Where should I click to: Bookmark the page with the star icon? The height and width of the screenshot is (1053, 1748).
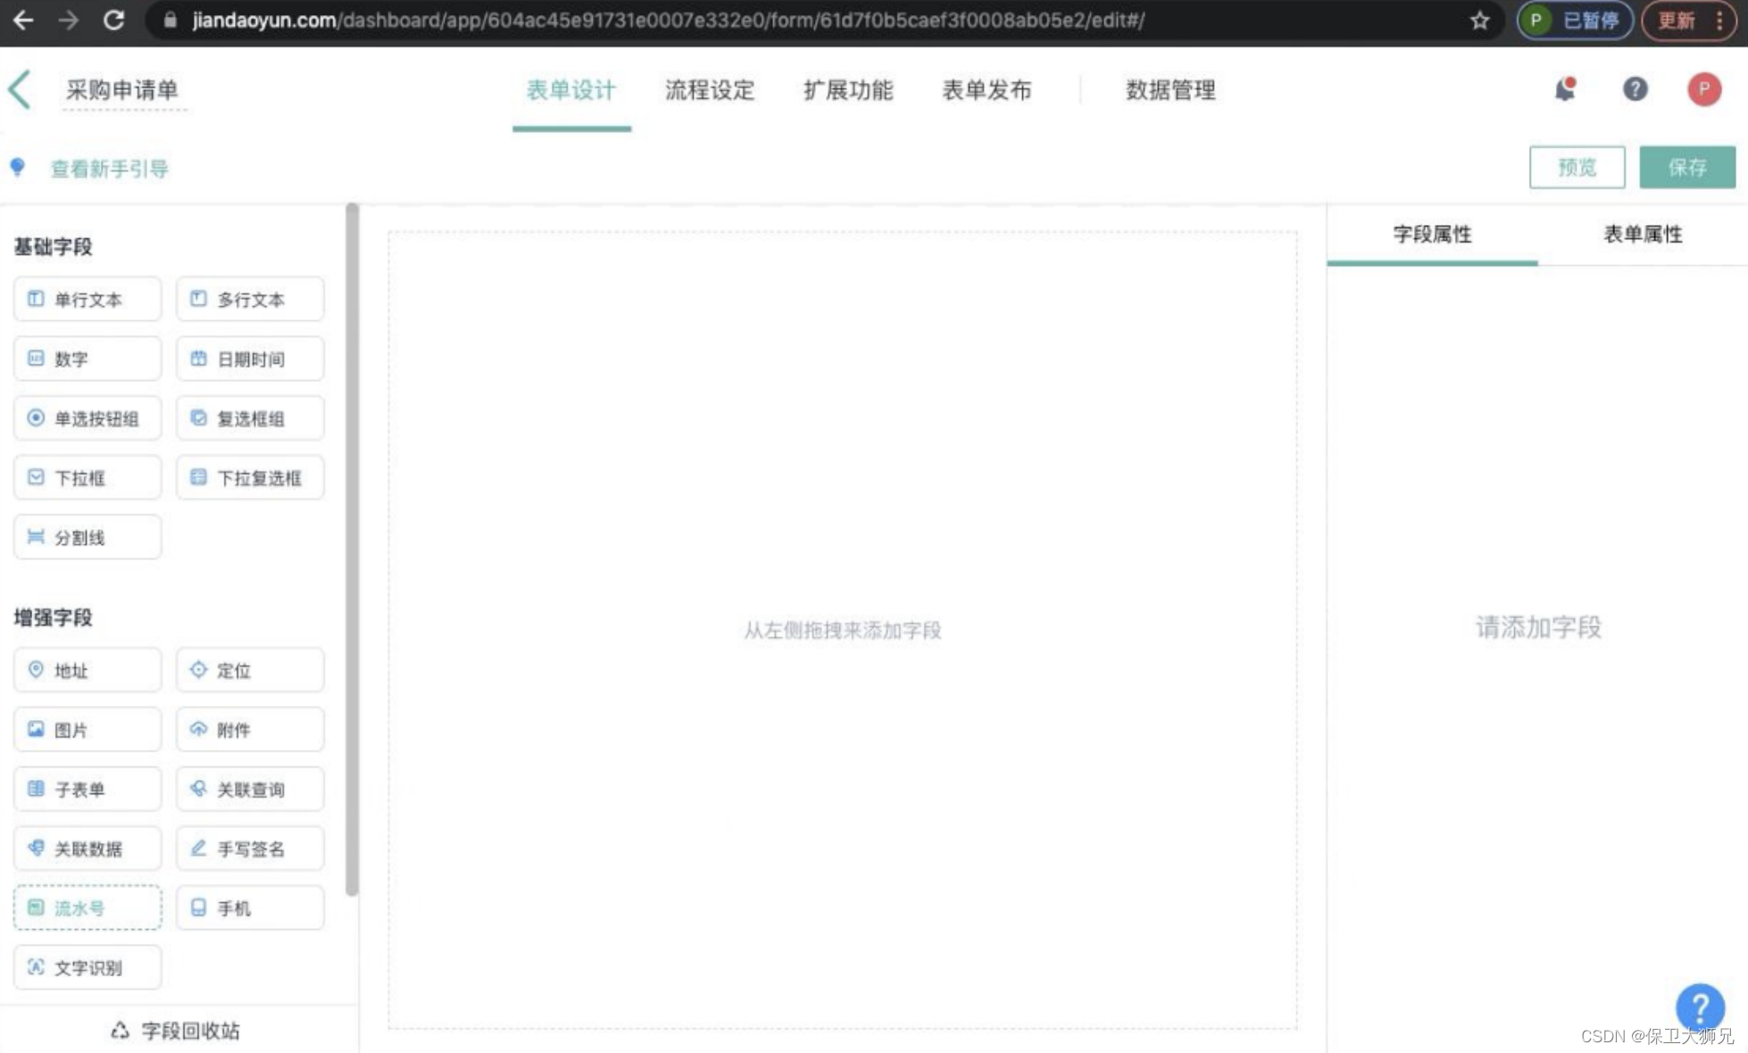coord(1479,21)
